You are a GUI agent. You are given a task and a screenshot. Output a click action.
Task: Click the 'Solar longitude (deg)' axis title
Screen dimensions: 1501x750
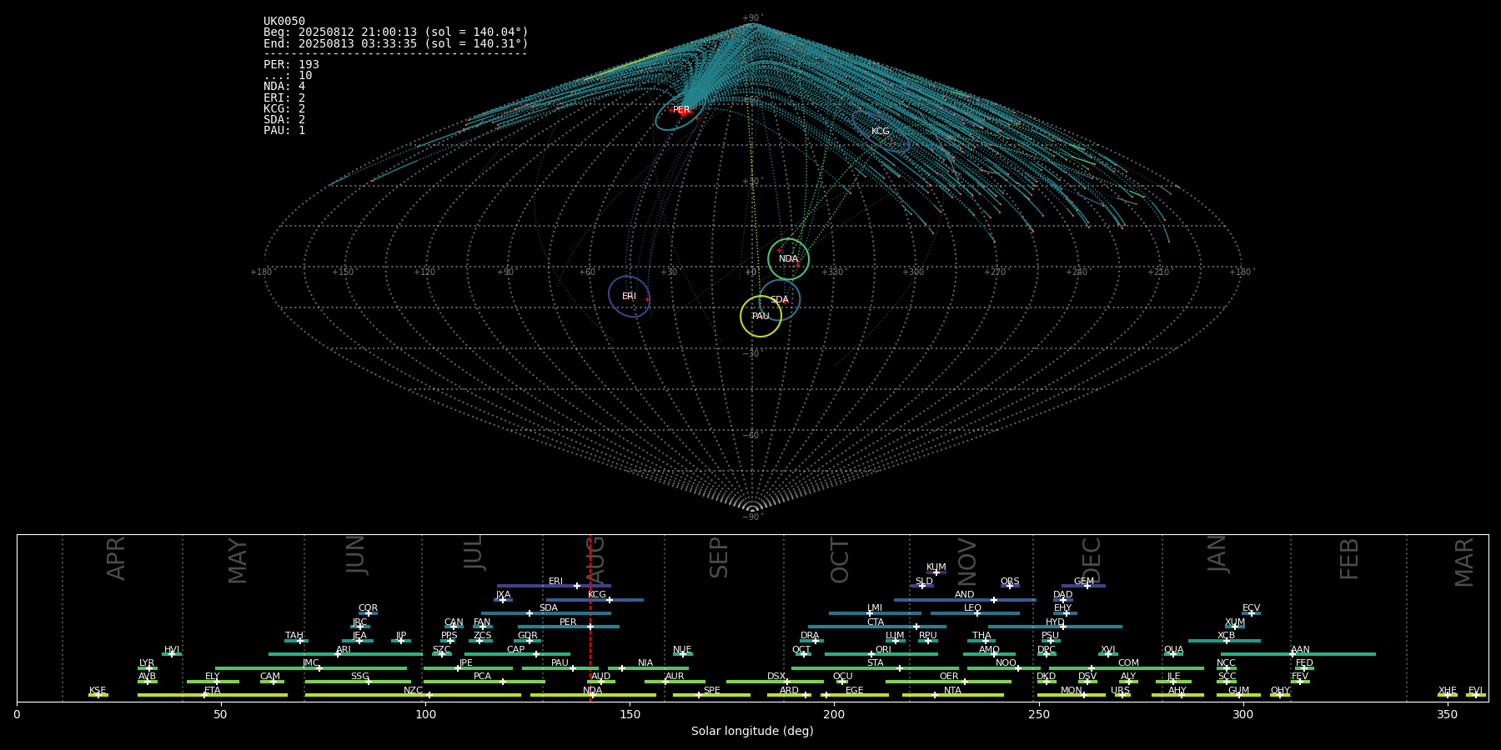(x=752, y=732)
